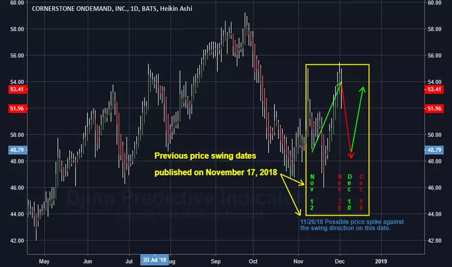Click the 54.00 value on the left price axis
This screenshot has width=452, height=267.
[17, 82]
